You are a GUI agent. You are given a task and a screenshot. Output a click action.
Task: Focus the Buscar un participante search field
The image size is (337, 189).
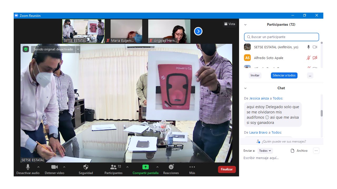pos(281,37)
